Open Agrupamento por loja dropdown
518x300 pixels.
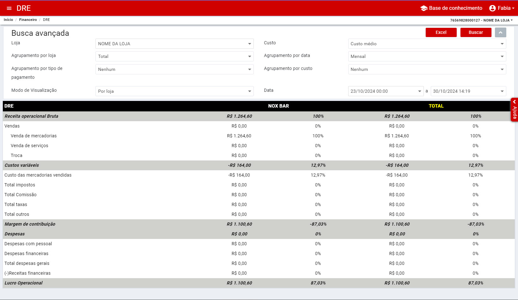pyautogui.click(x=174, y=56)
